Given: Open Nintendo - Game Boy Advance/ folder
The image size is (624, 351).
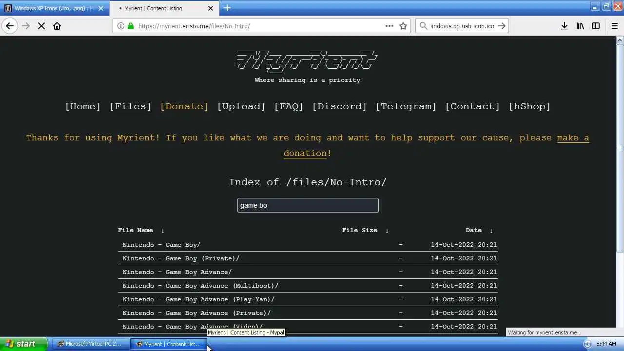Looking at the screenshot, I should [x=177, y=272].
